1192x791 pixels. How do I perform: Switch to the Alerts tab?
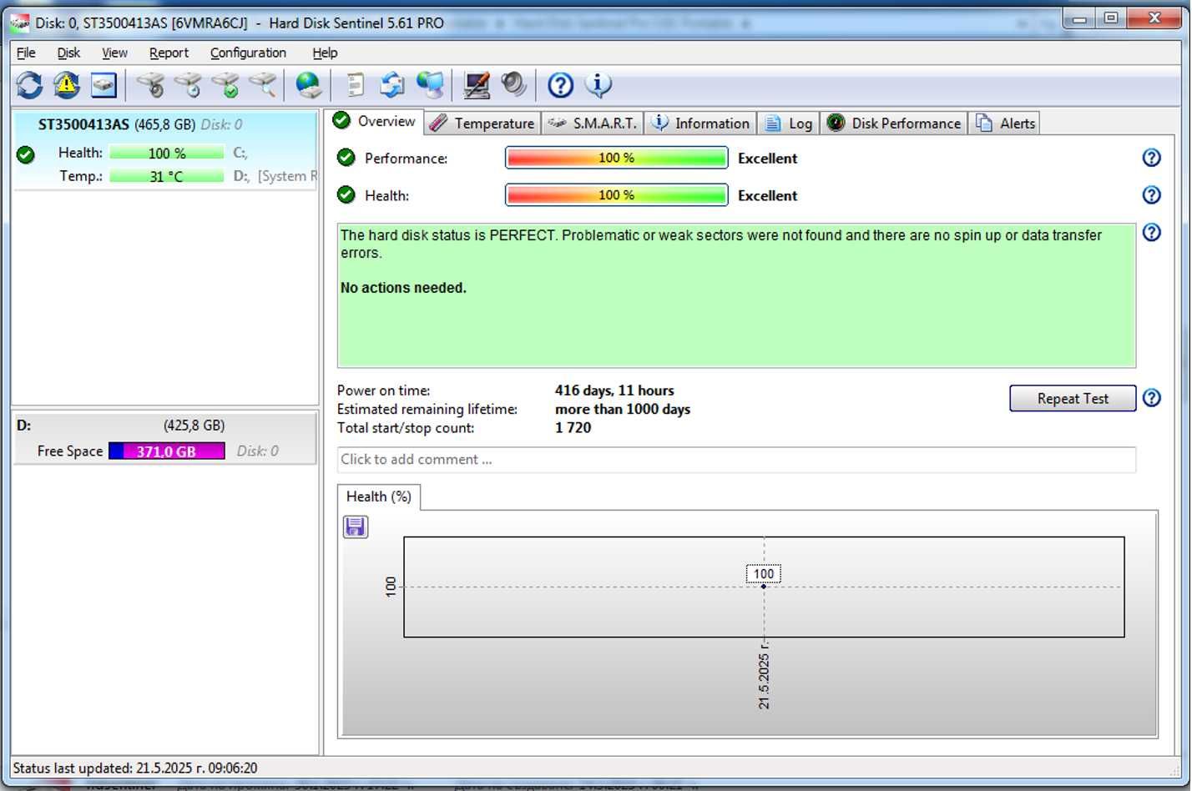pos(1004,123)
